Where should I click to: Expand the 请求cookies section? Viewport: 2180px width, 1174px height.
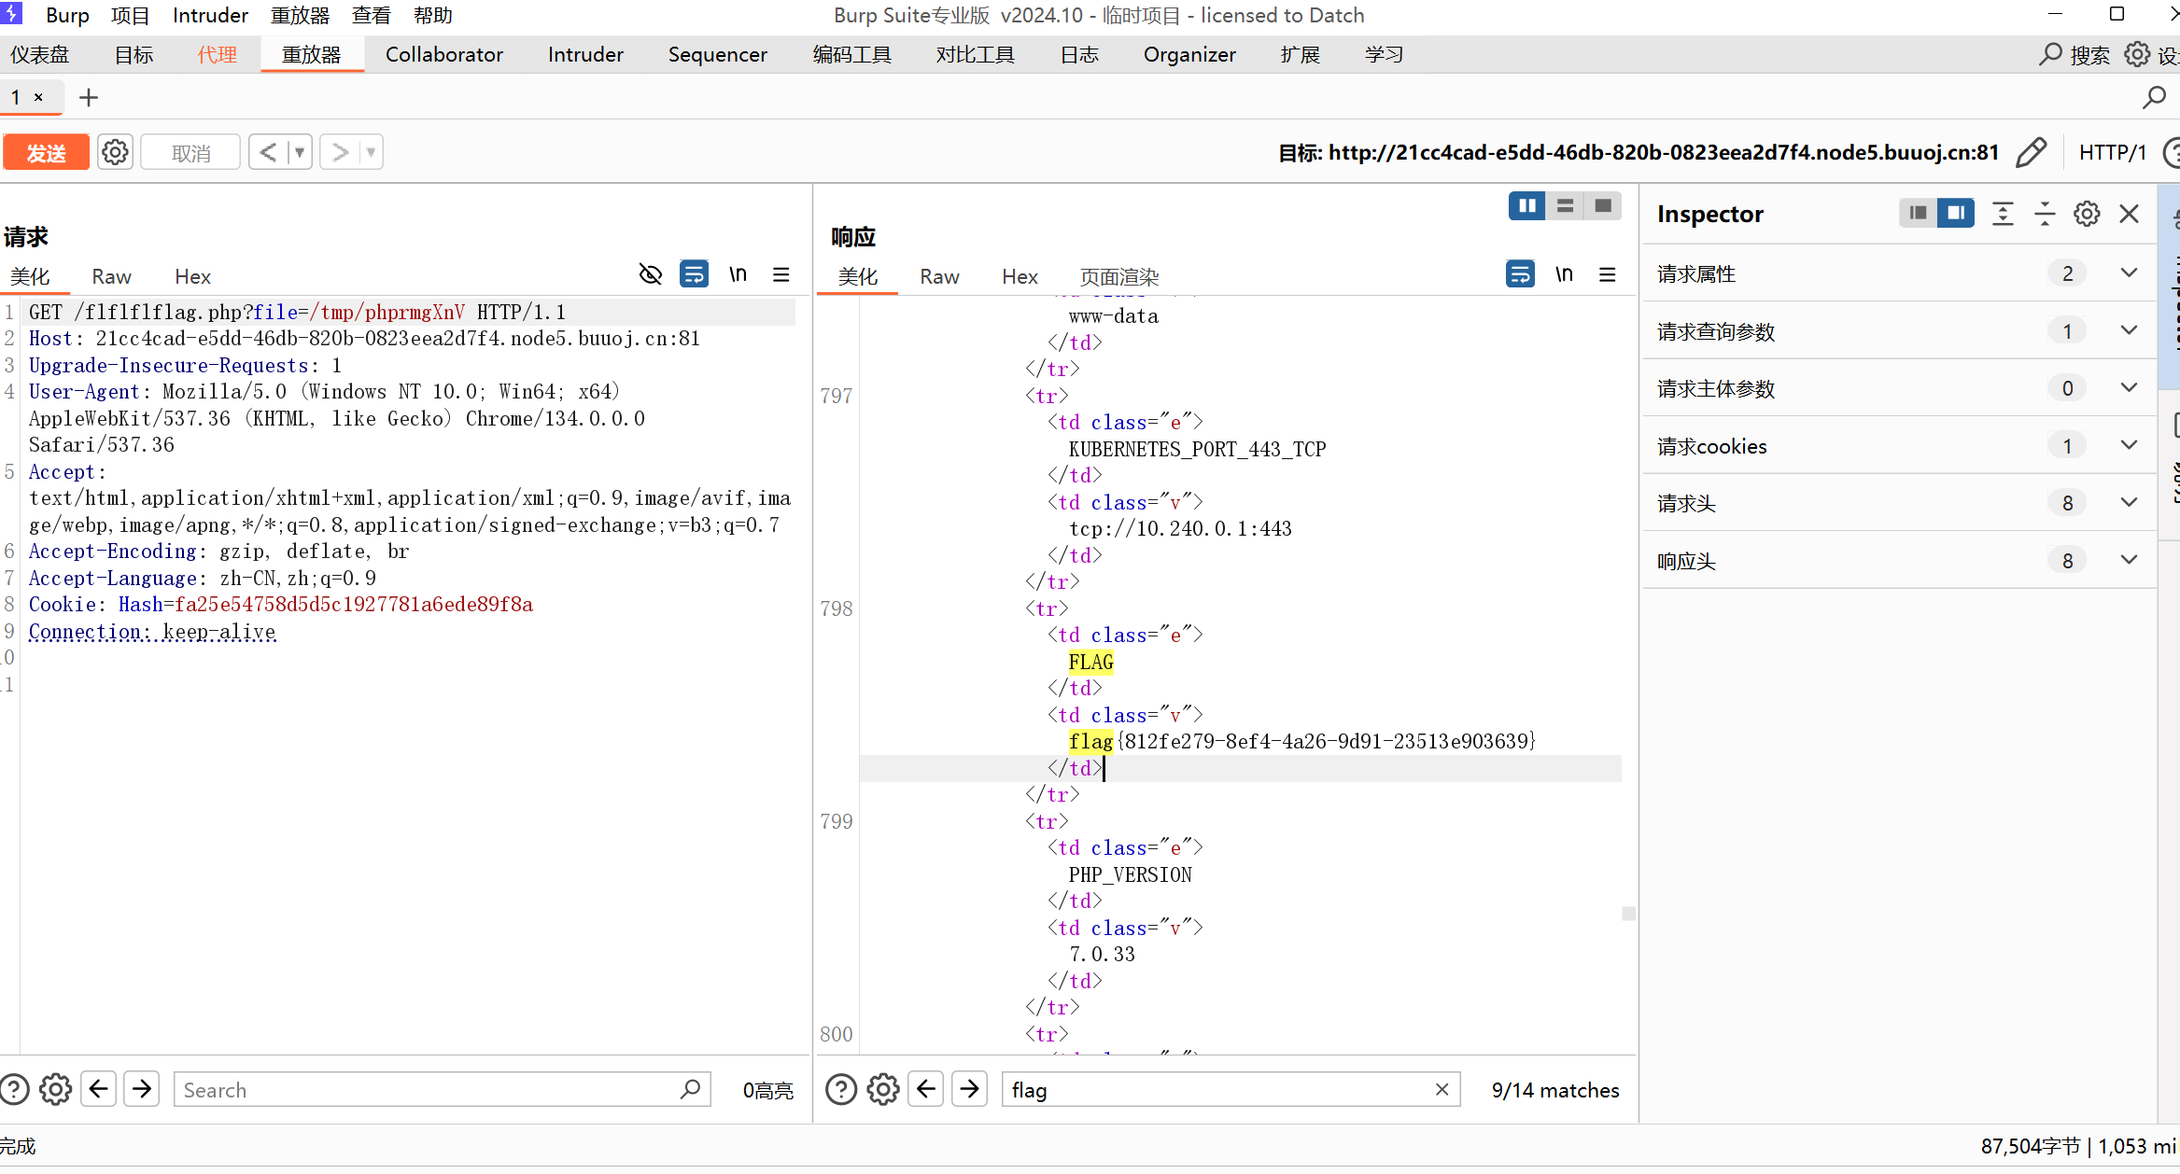click(x=2129, y=445)
